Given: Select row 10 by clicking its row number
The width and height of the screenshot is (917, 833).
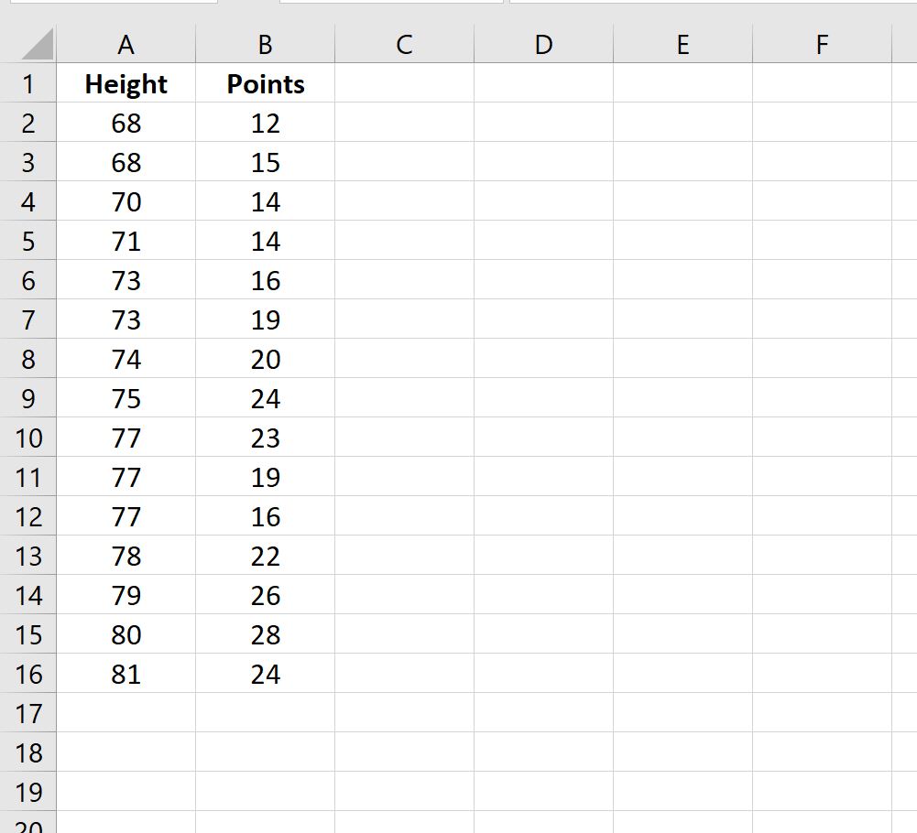Looking at the screenshot, I should (28, 438).
